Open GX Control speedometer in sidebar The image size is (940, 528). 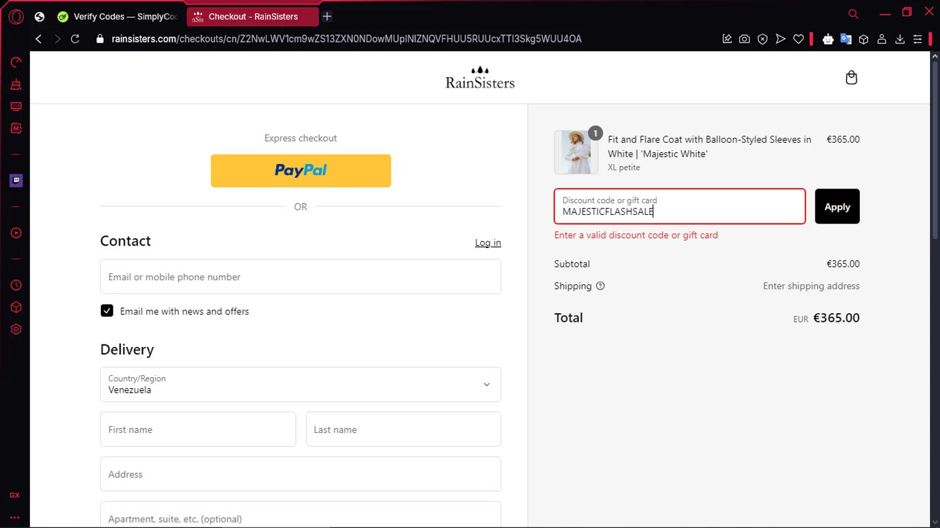(16, 62)
